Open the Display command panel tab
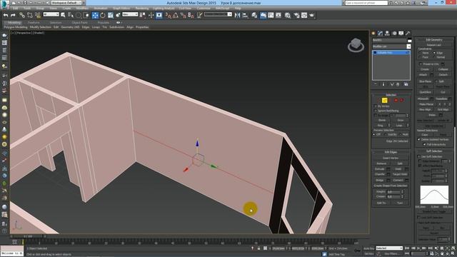Viewport: 457px width, 257px height. [x=401, y=34]
